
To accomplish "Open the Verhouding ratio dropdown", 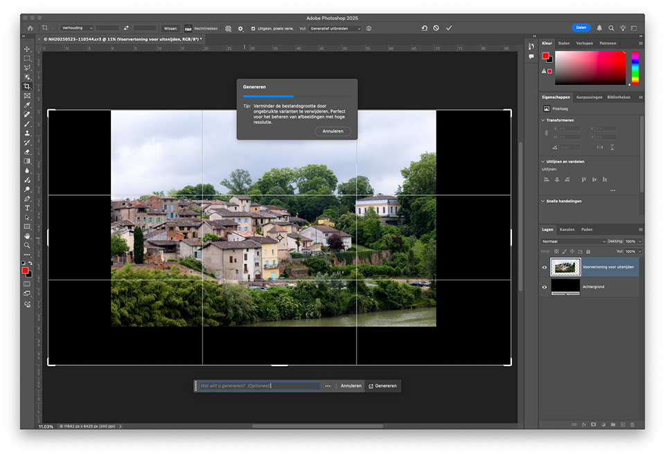I will click(x=77, y=28).
